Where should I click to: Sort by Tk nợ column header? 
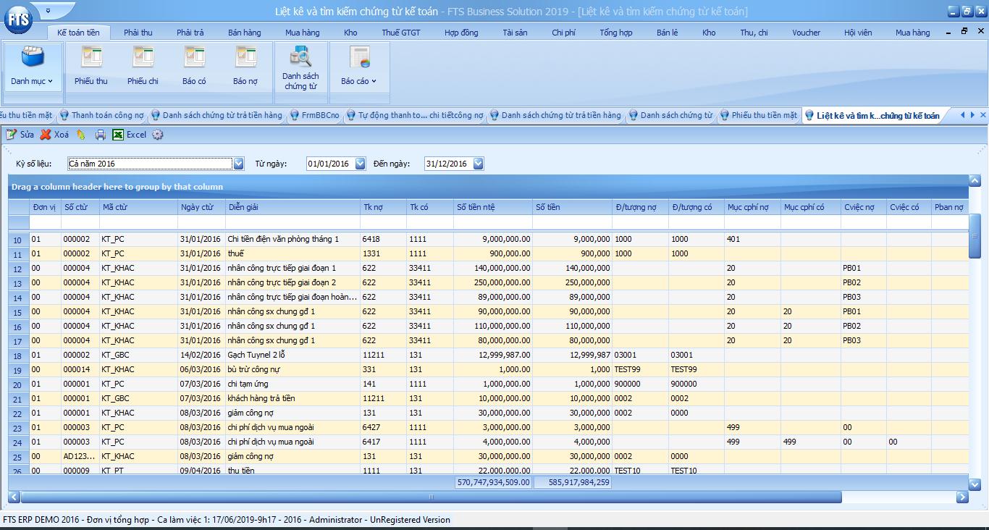coord(384,207)
